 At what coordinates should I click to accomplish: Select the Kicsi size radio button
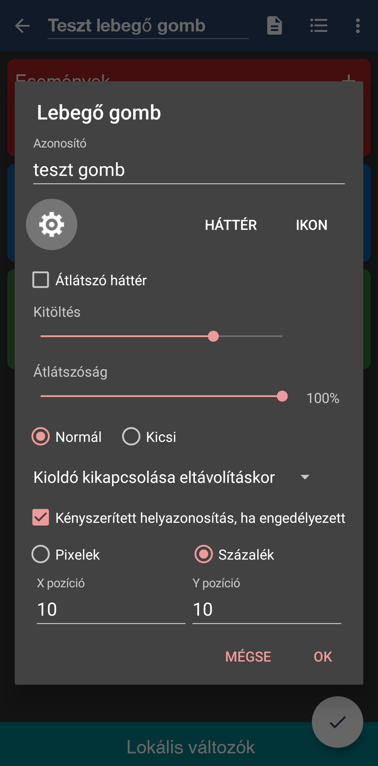pos(131,437)
